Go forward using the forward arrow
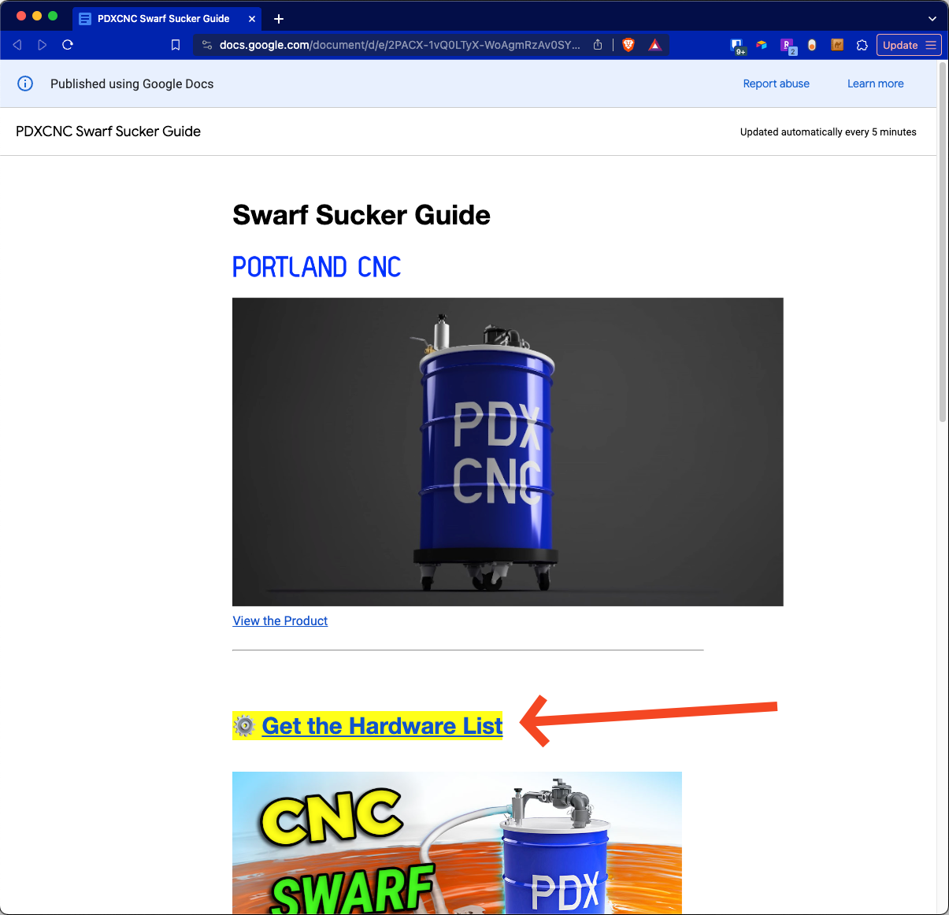 coord(43,45)
